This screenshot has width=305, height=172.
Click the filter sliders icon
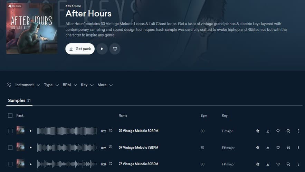pyautogui.click(x=9, y=85)
